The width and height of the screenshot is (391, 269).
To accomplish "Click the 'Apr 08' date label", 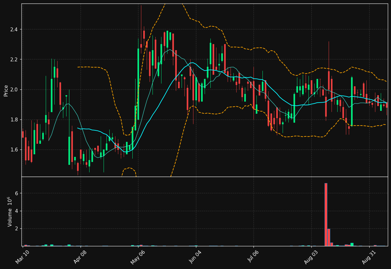I will (x=80, y=257).
